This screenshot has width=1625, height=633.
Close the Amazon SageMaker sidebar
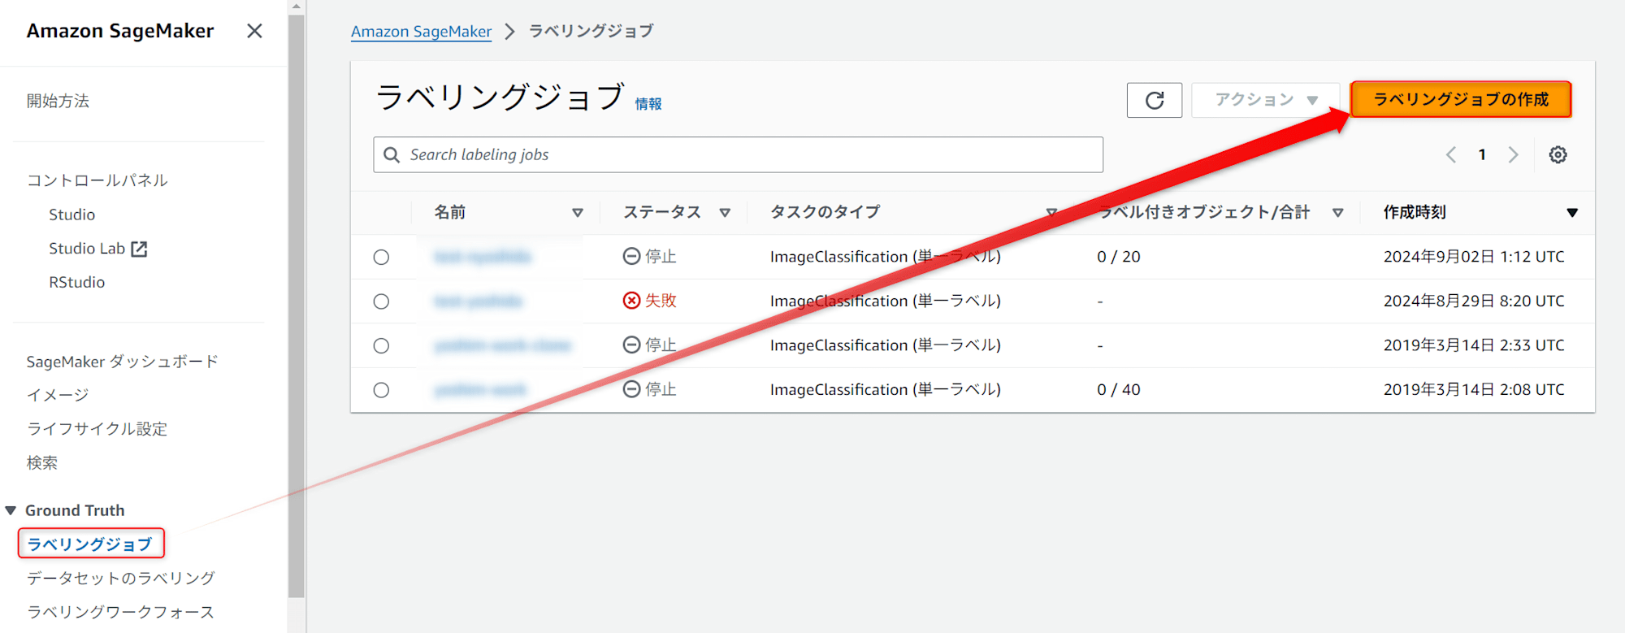254,31
